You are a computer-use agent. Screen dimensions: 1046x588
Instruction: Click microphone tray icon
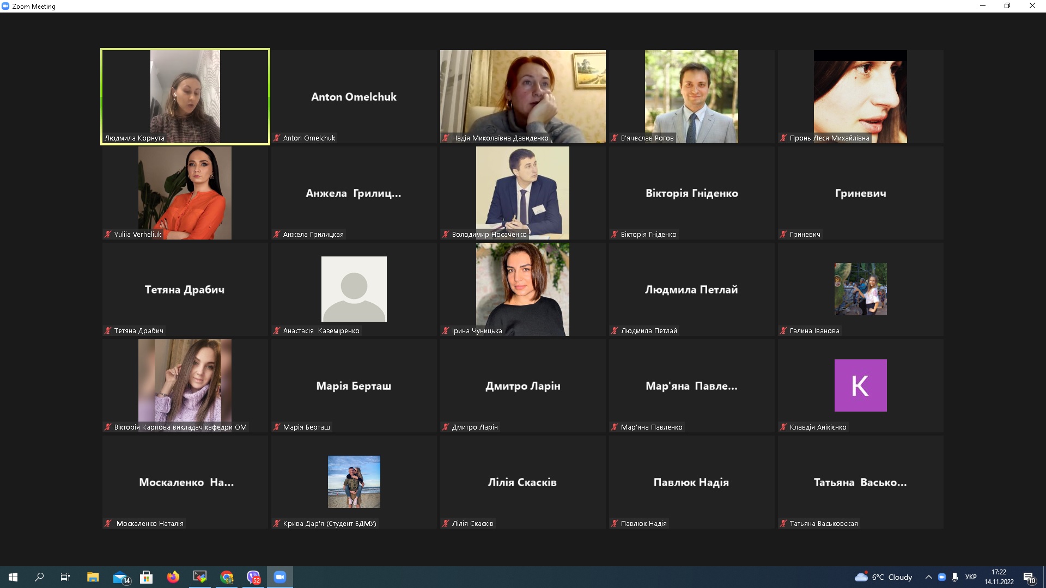pos(954,577)
